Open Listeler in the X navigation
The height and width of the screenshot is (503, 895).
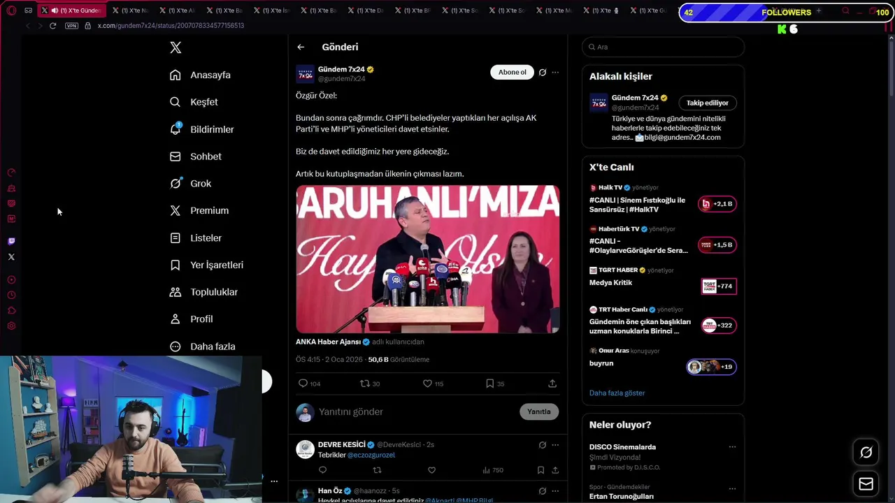click(196, 238)
